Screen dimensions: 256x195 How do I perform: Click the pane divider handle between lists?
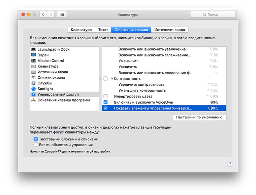pyautogui.click(x=100, y=79)
